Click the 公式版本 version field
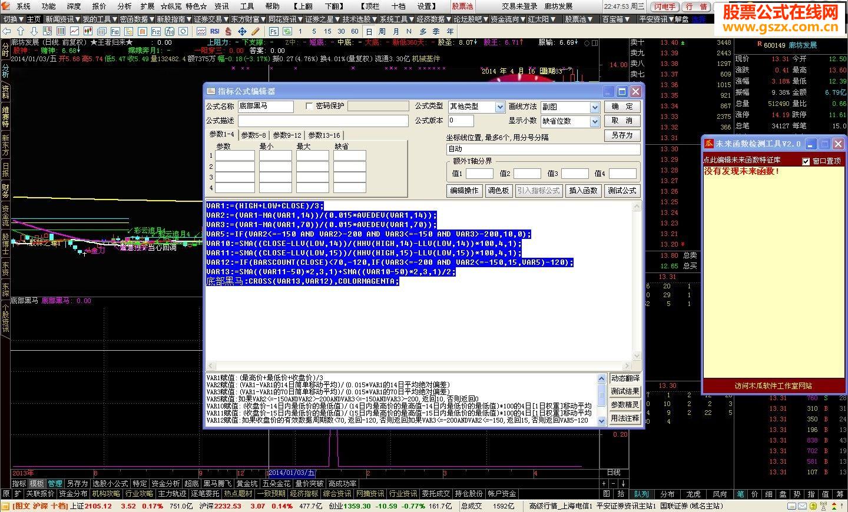 point(461,121)
